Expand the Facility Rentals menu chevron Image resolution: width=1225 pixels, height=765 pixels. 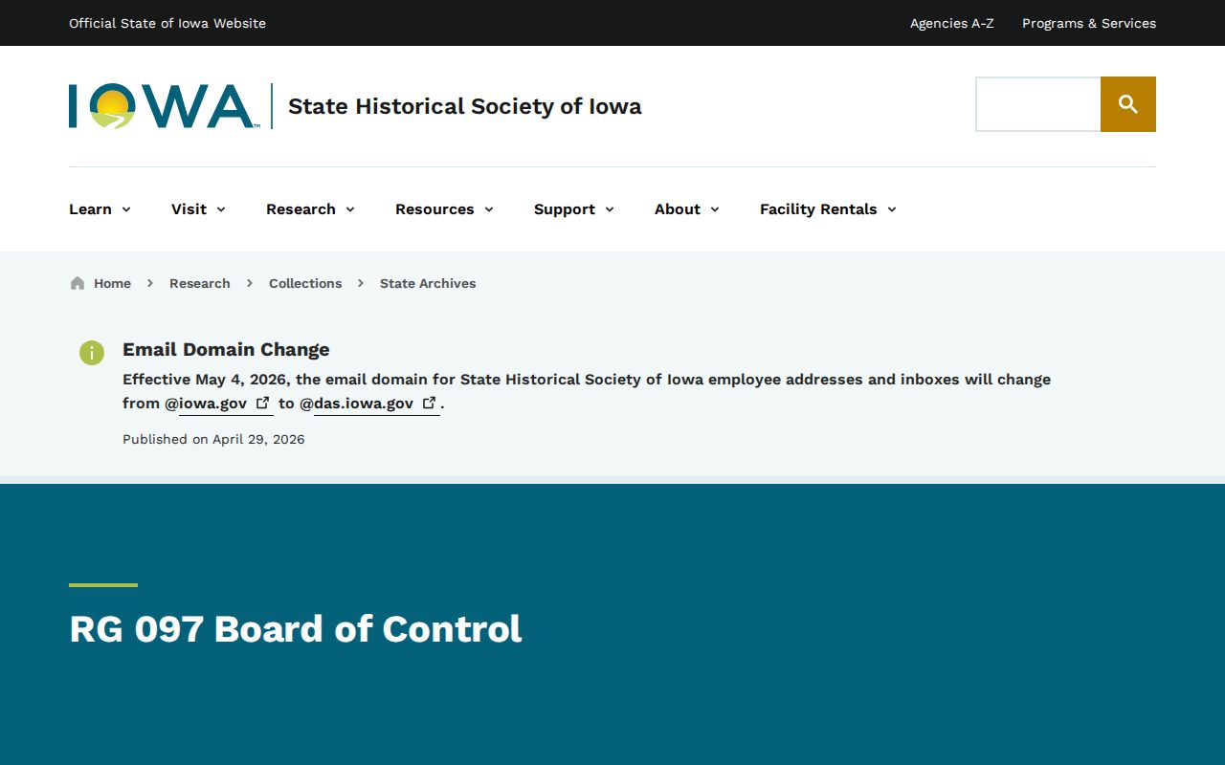(892, 209)
